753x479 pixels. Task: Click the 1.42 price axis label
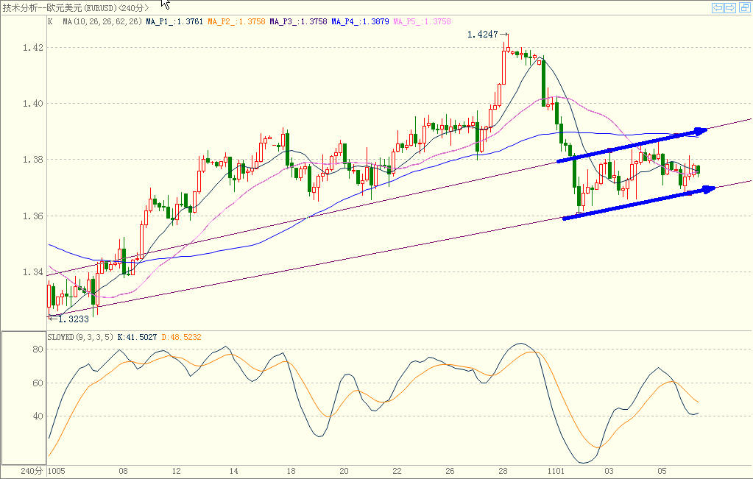[33, 48]
